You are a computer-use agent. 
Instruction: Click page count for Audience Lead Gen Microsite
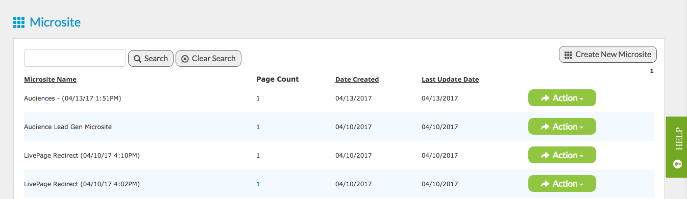click(x=258, y=127)
